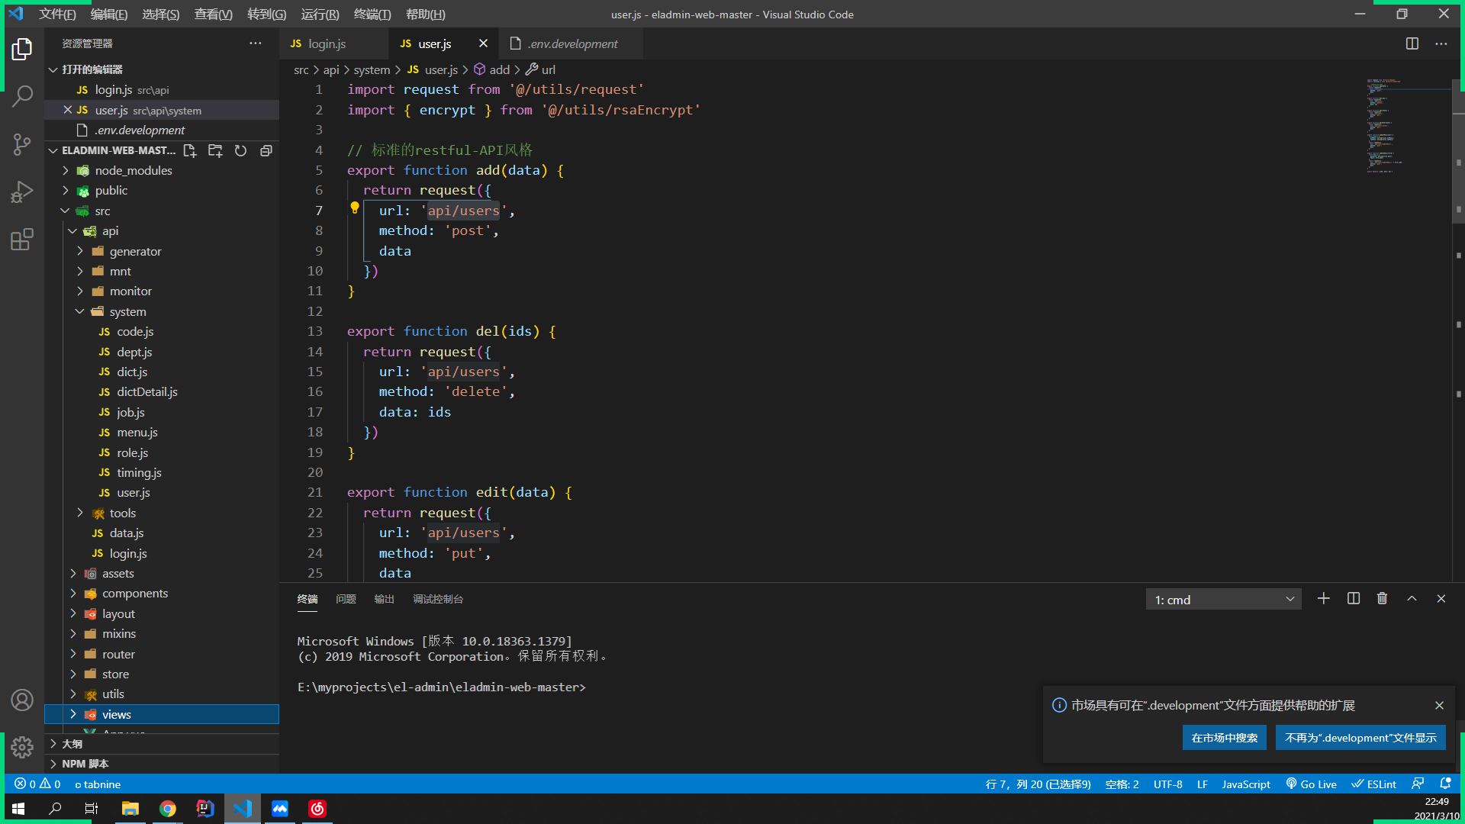Open notifications bell in status bar
This screenshot has width=1465, height=824.
click(x=1445, y=784)
